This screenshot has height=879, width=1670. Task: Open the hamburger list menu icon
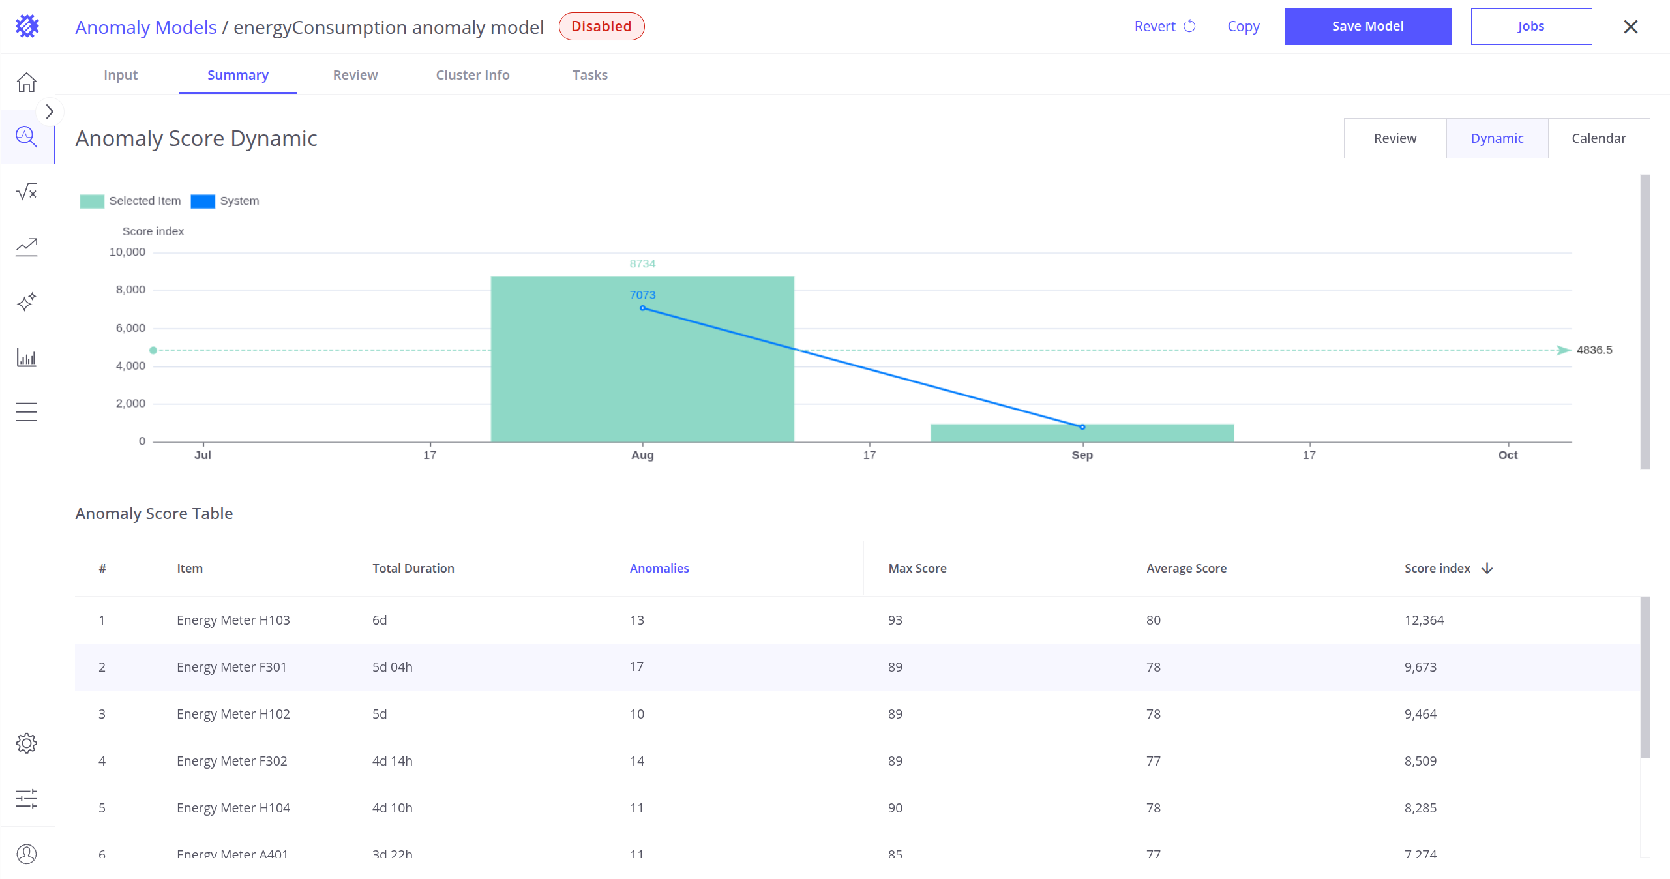pos(27,412)
